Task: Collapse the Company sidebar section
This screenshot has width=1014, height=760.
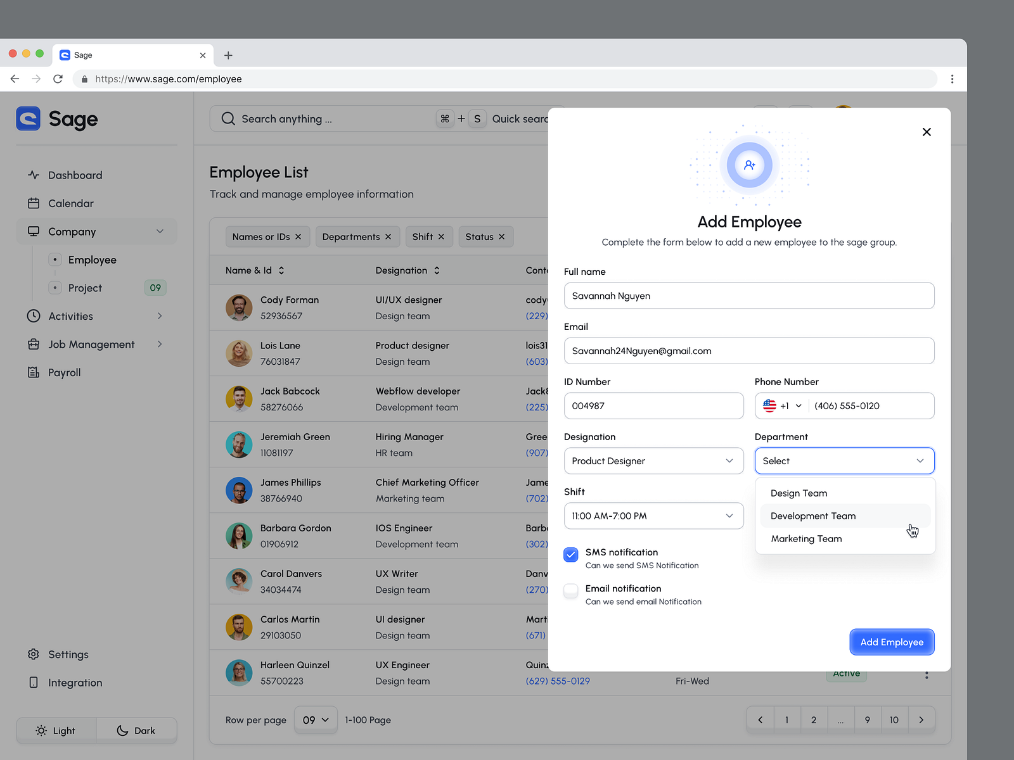Action: coord(160,232)
